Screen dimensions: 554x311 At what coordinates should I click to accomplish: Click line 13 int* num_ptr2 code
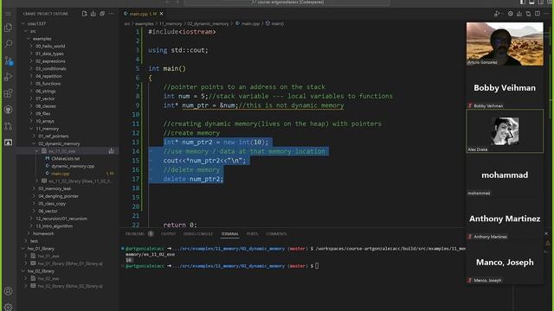point(216,142)
